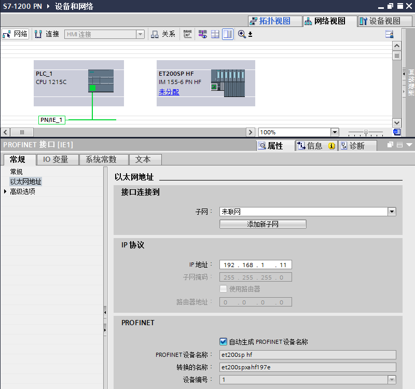Collapse navigation pane with left splitter arrow

[105, 313]
